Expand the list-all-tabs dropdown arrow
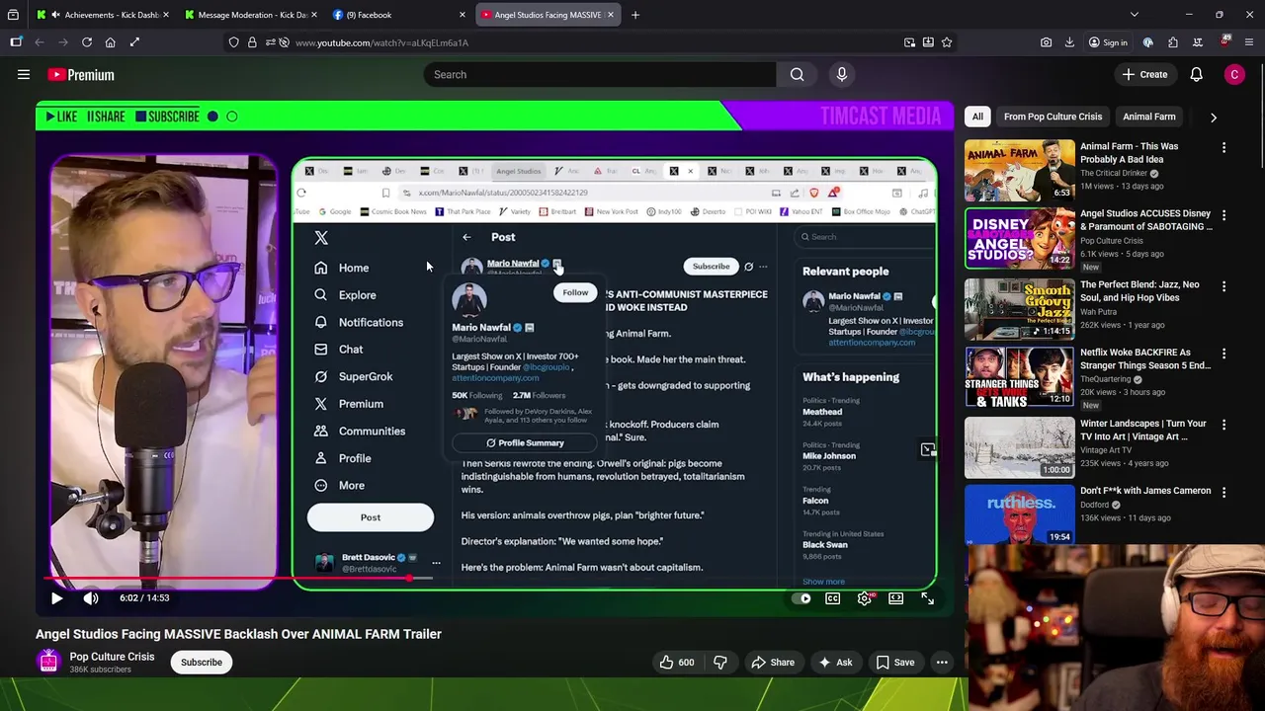The height and width of the screenshot is (711, 1265). coord(1134,15)
